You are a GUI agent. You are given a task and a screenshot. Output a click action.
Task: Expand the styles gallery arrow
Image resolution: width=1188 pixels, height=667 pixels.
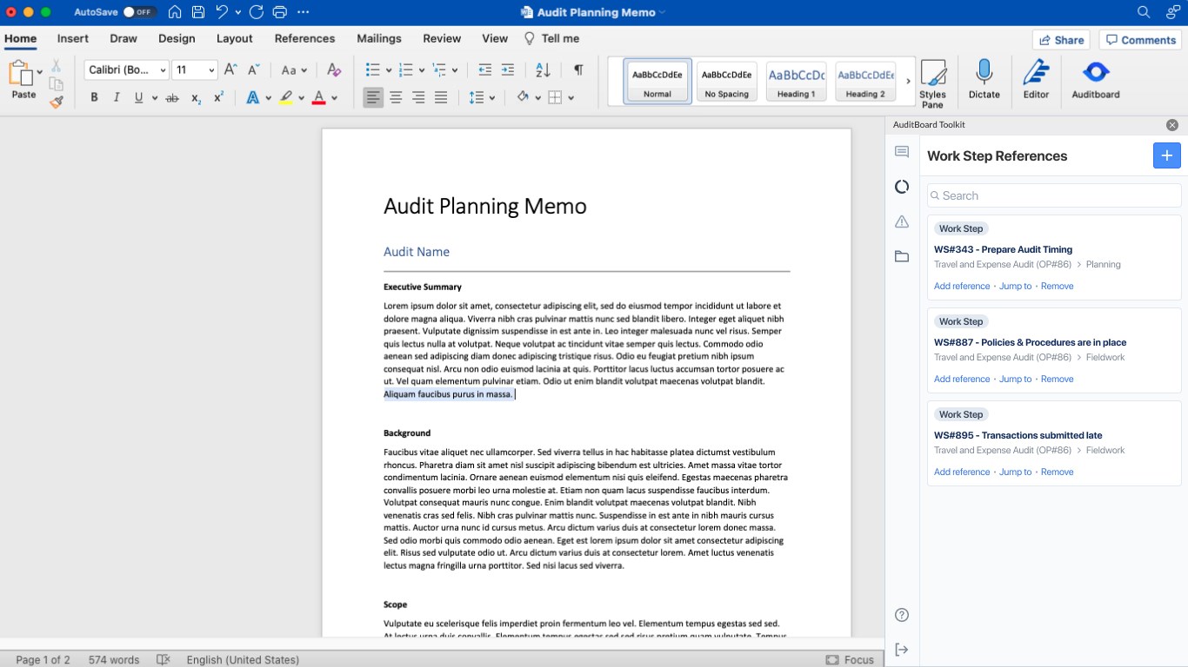(908, 82)
